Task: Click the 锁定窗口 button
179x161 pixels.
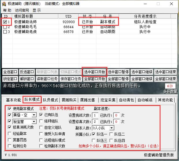Action: 10,79
